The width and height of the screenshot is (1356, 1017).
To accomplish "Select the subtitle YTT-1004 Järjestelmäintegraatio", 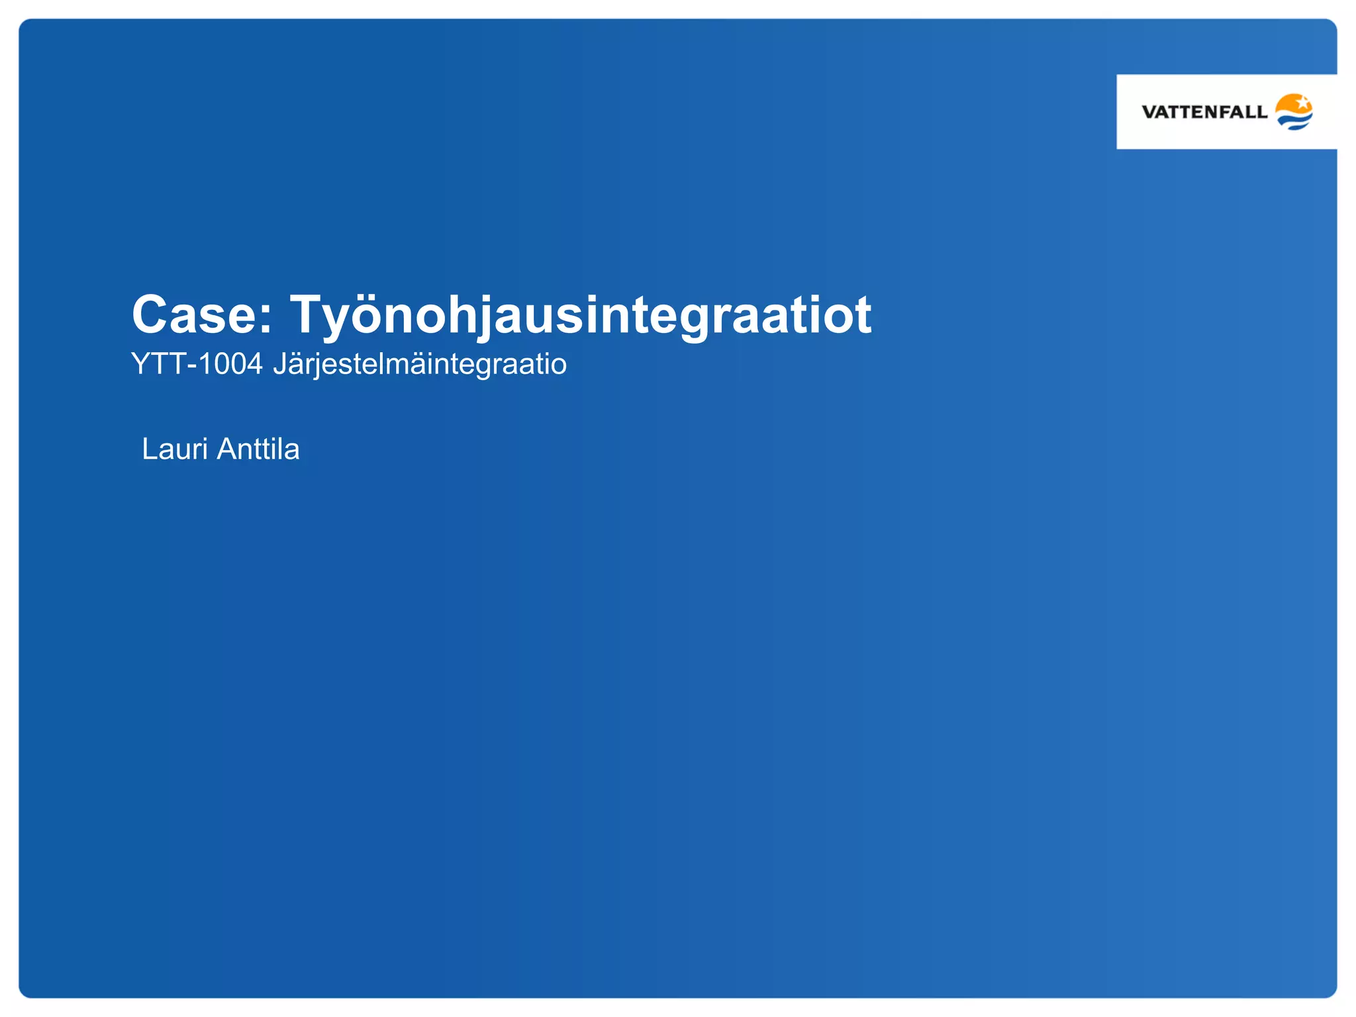I will [349, 364].
